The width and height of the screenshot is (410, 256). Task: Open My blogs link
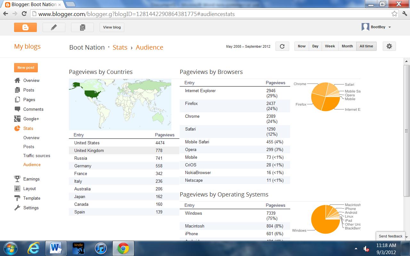27,46
